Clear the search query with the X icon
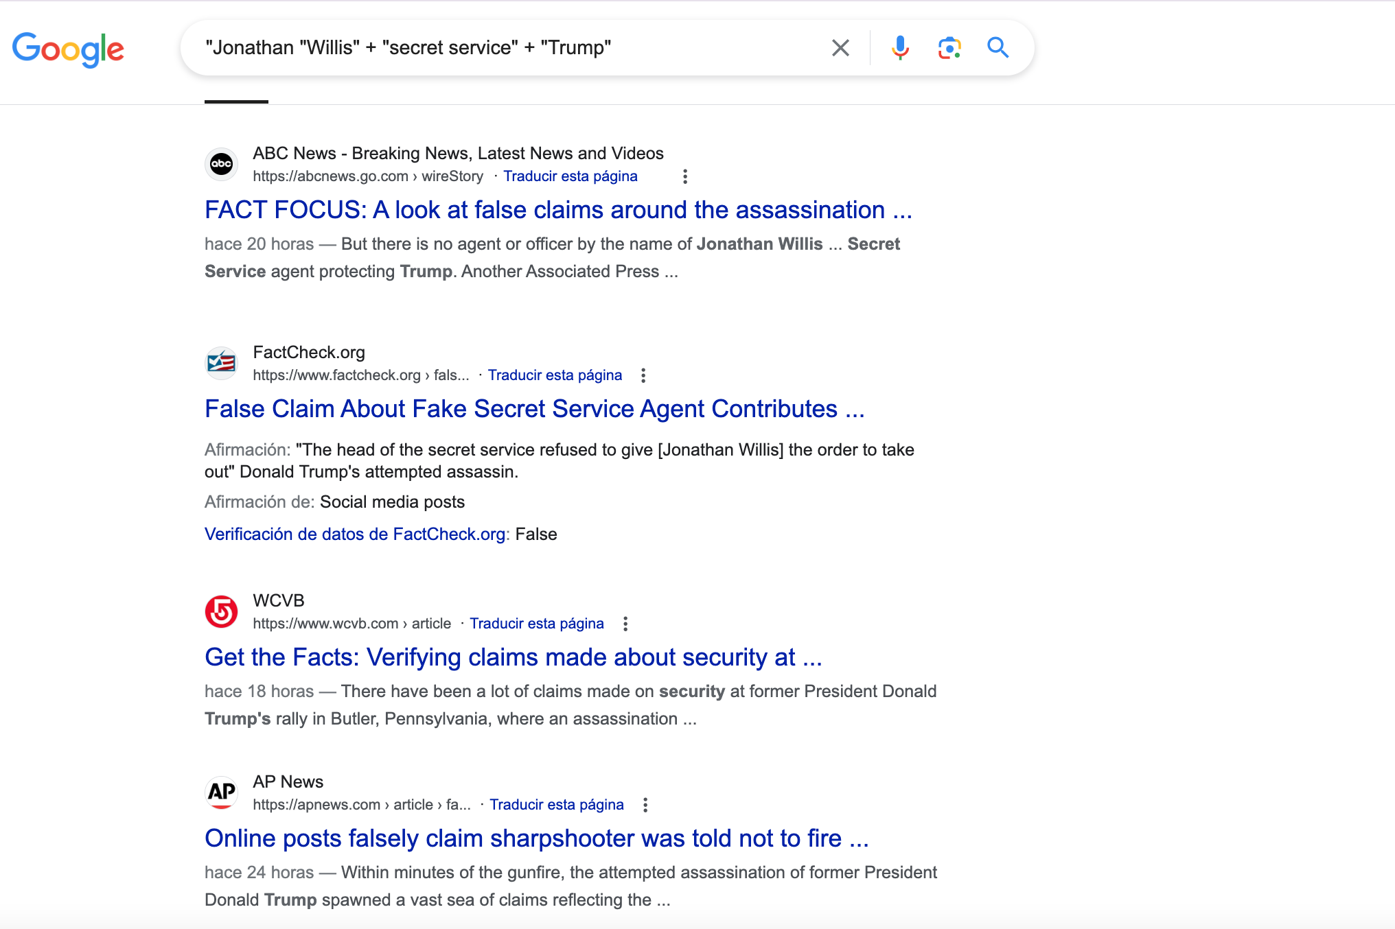Image resolution: width=1395 pixels, height=929 pixels. coord(840,48)
